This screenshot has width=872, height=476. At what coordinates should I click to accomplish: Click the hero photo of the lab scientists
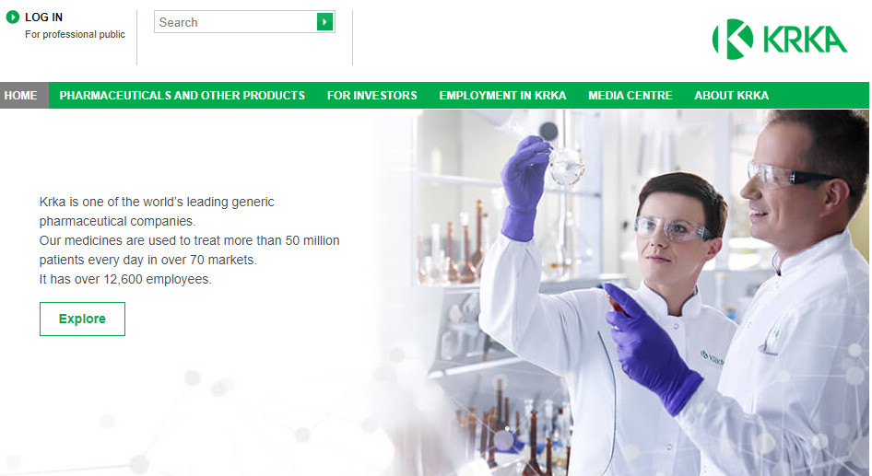(x=620, y=292)
